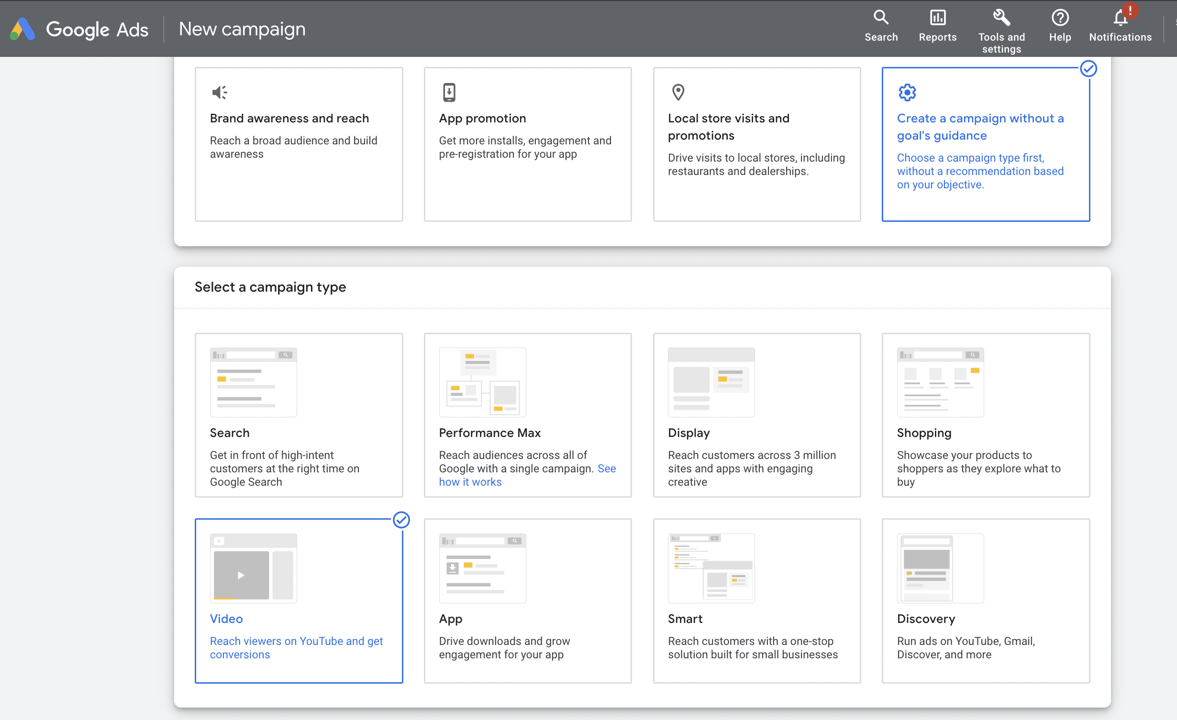Click 'Reach a broad audience and build awareness'
Viewport: 1177px width, 720px height.
pyautogui.click(x=293, y=147)
